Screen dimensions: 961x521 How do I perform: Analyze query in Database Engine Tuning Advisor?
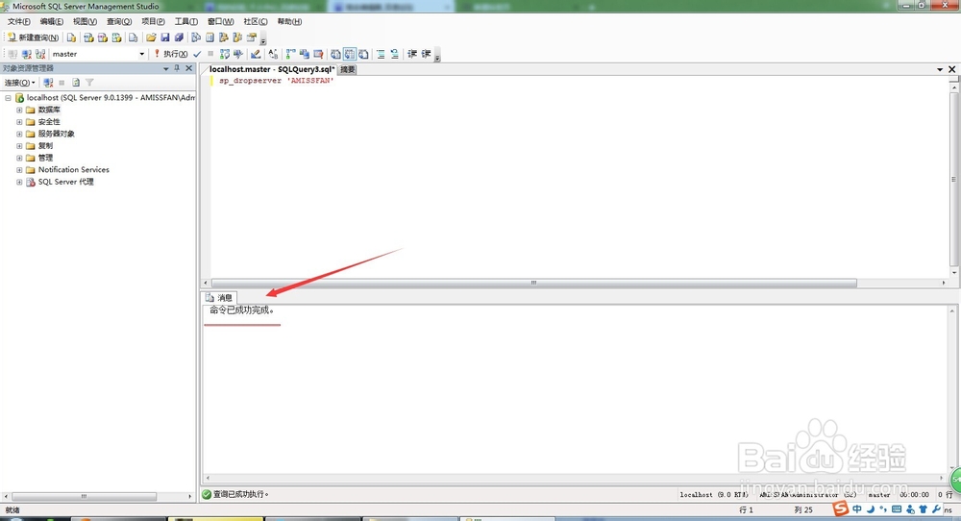click(237, 54)
